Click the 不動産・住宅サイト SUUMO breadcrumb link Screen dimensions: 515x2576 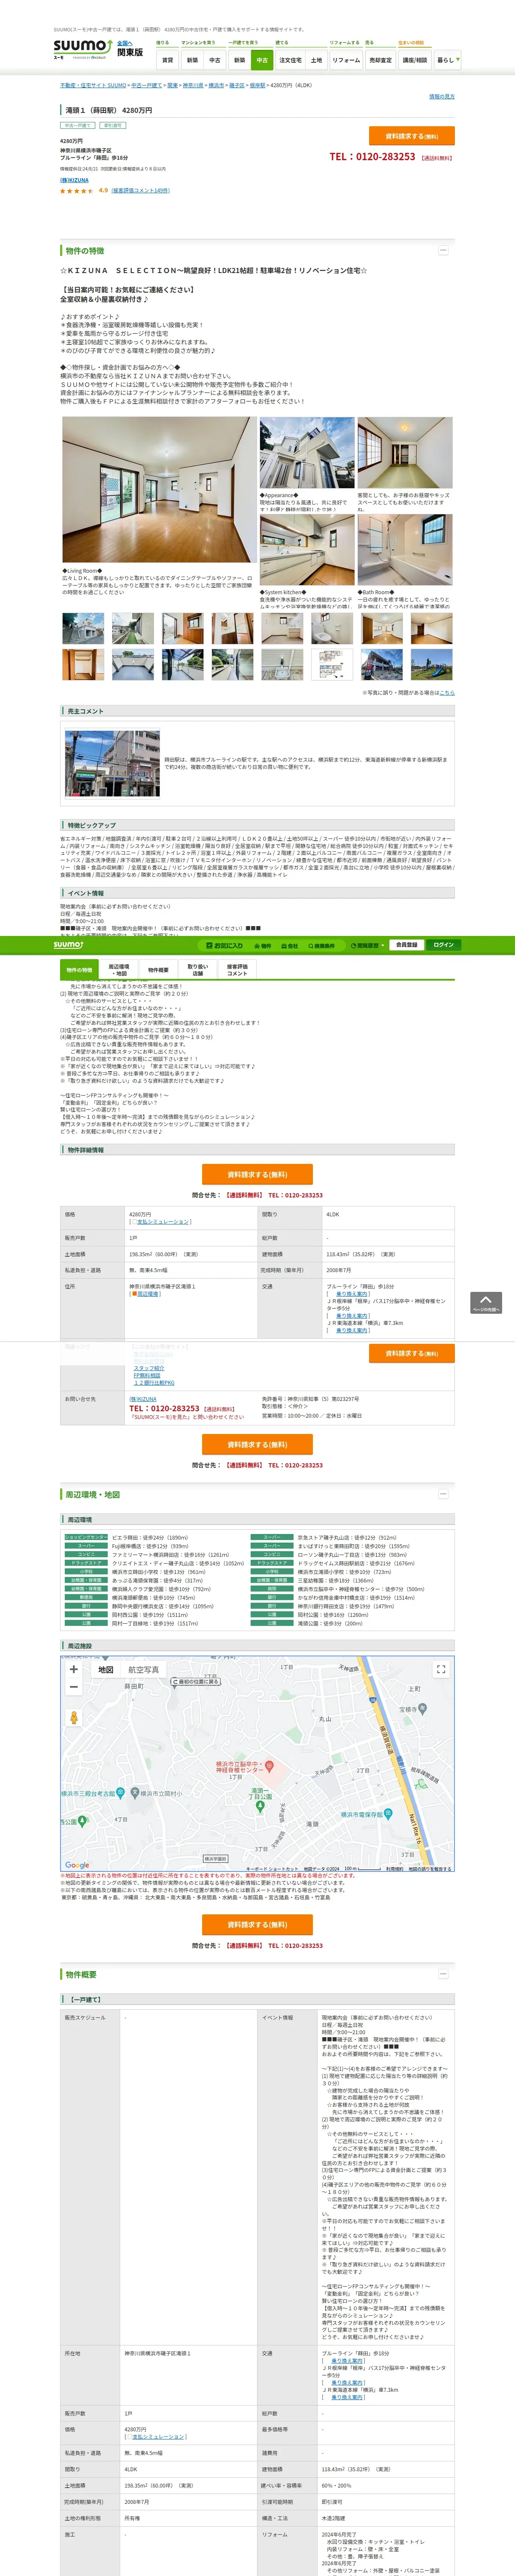point(93,86)
